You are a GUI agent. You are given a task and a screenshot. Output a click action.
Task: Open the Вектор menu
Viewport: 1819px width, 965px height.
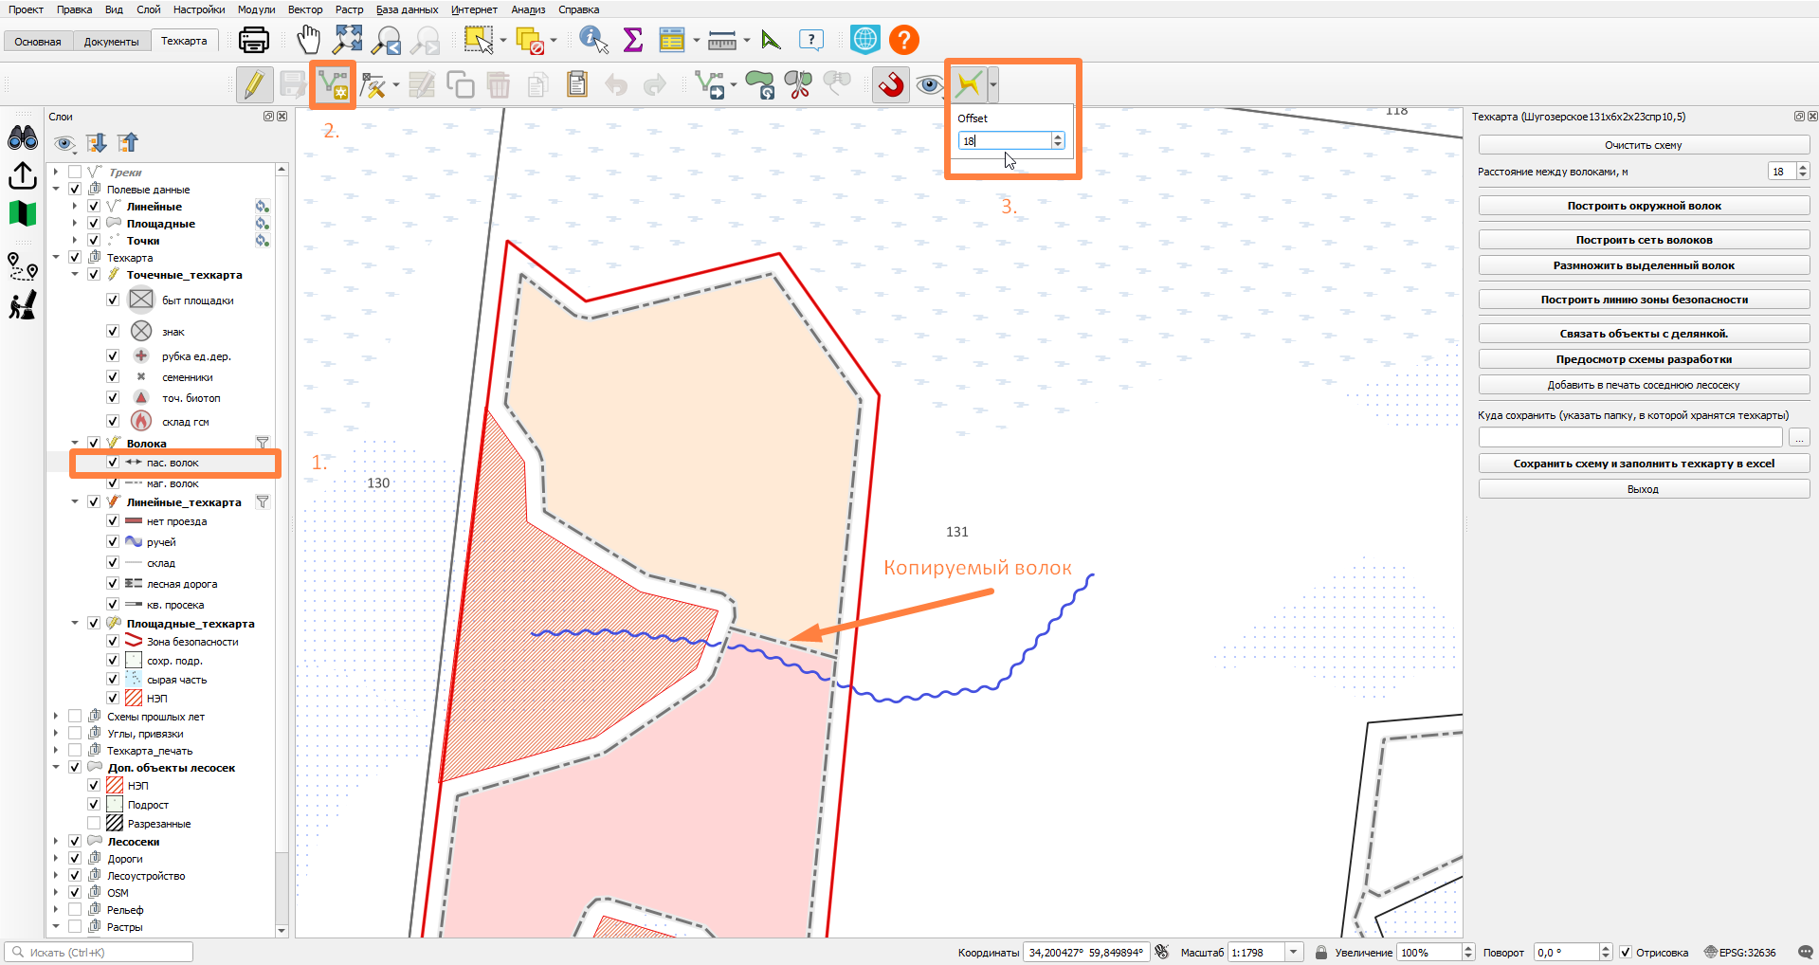coord(305,9)
